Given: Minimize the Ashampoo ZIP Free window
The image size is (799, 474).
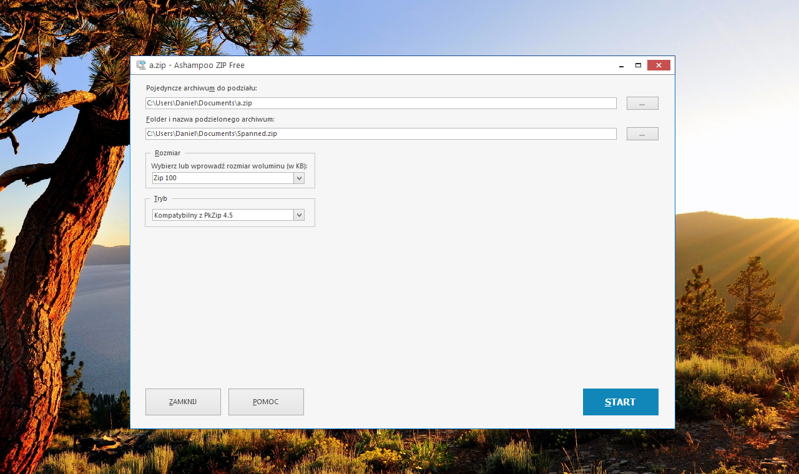Looking at the screenshot, I should (x=621, y=65).
